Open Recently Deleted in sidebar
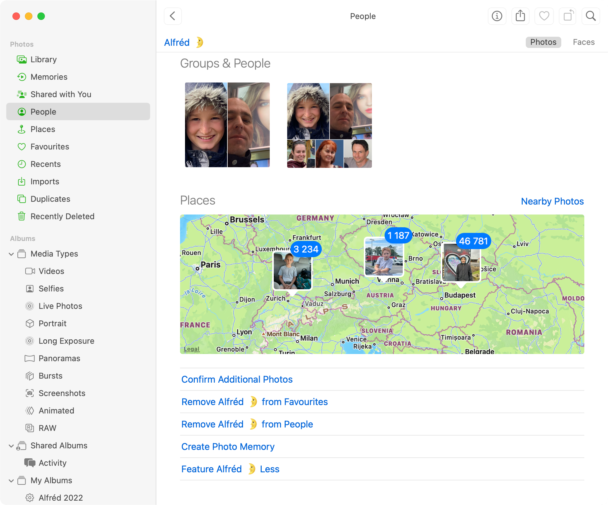 click(x=78, y=216)
